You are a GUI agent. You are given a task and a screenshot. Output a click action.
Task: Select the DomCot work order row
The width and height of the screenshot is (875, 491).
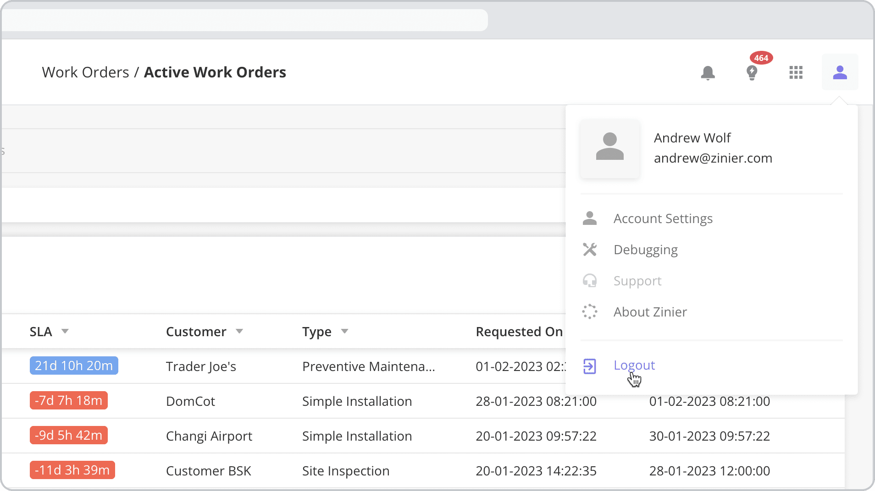190,401
